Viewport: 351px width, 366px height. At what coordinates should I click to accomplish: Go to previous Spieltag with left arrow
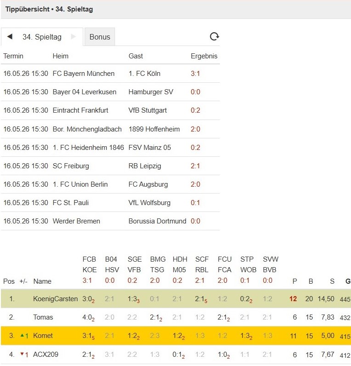pyautogui.click(x=10, y=37)
